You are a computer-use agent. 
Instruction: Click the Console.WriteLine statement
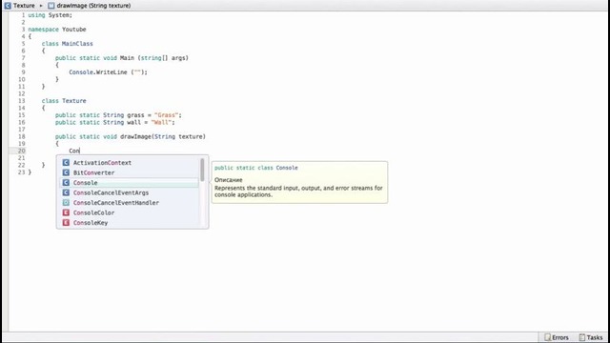pyautogui.click(x=108, y=72)
